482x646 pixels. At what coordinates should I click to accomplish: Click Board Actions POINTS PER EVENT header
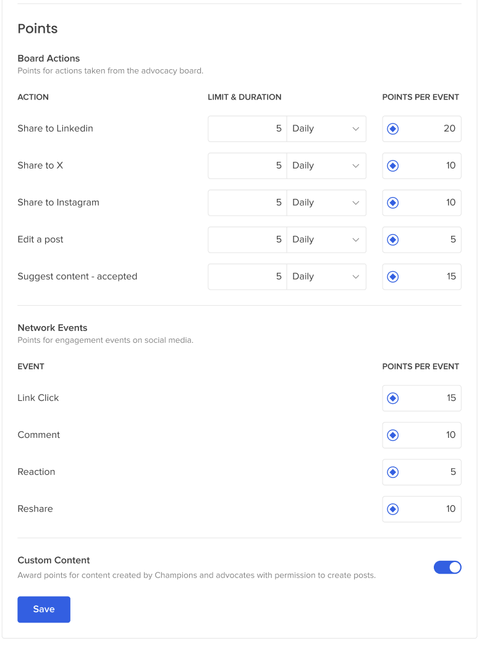(x=421, y=97)
